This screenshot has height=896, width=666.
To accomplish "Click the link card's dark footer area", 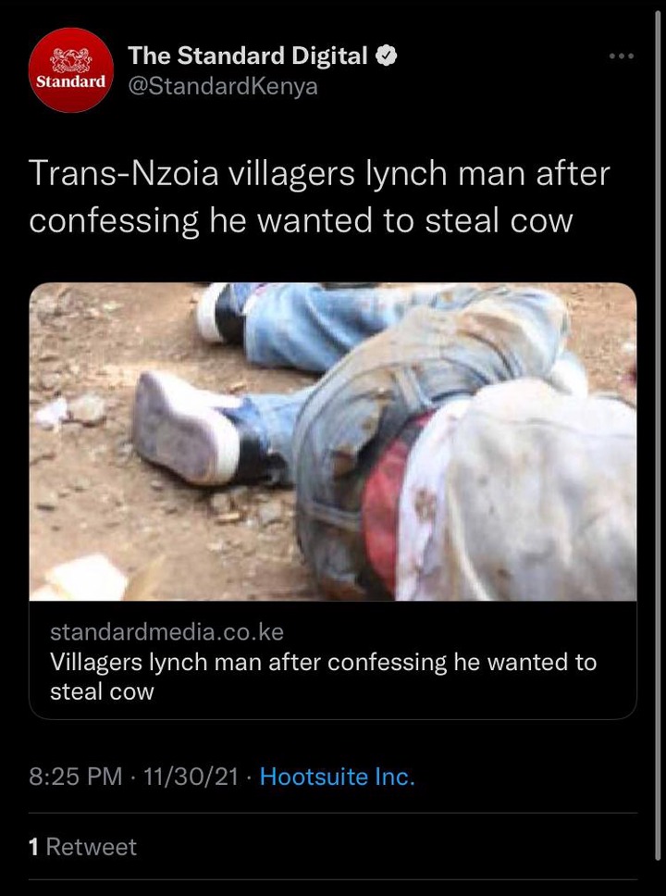I will [333, 660].
